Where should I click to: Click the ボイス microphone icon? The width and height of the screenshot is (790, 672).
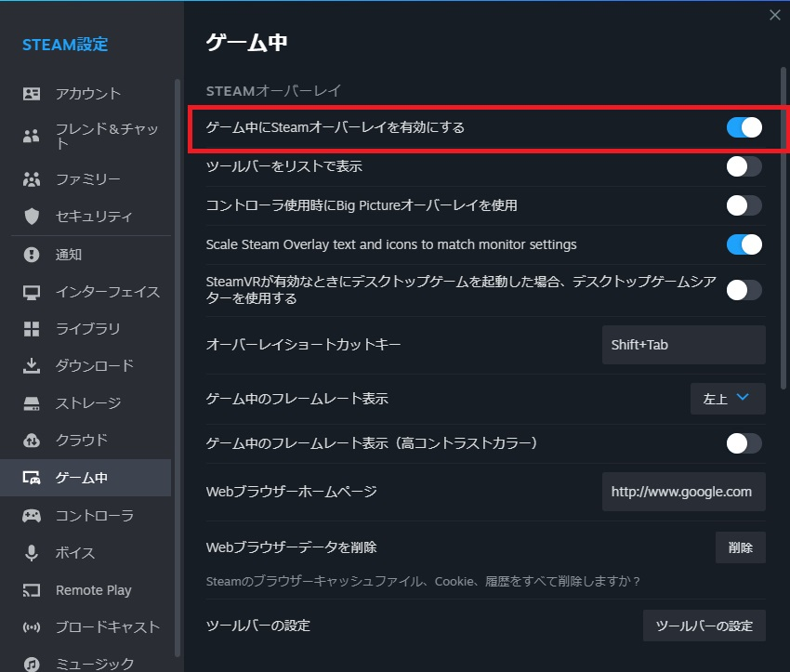(32, 553)
